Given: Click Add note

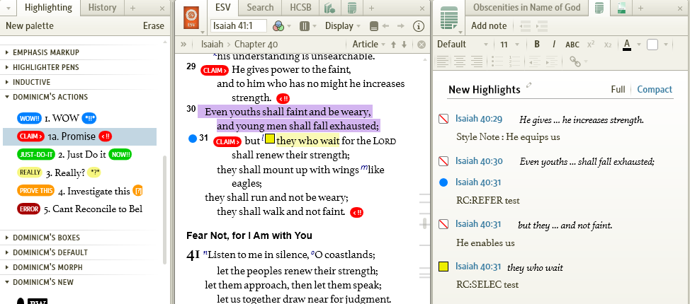Looking at the screenshot, I should point(489,26).
